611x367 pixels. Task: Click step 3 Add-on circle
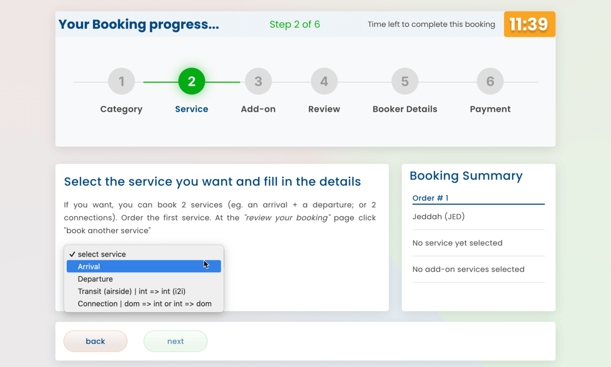258,81
